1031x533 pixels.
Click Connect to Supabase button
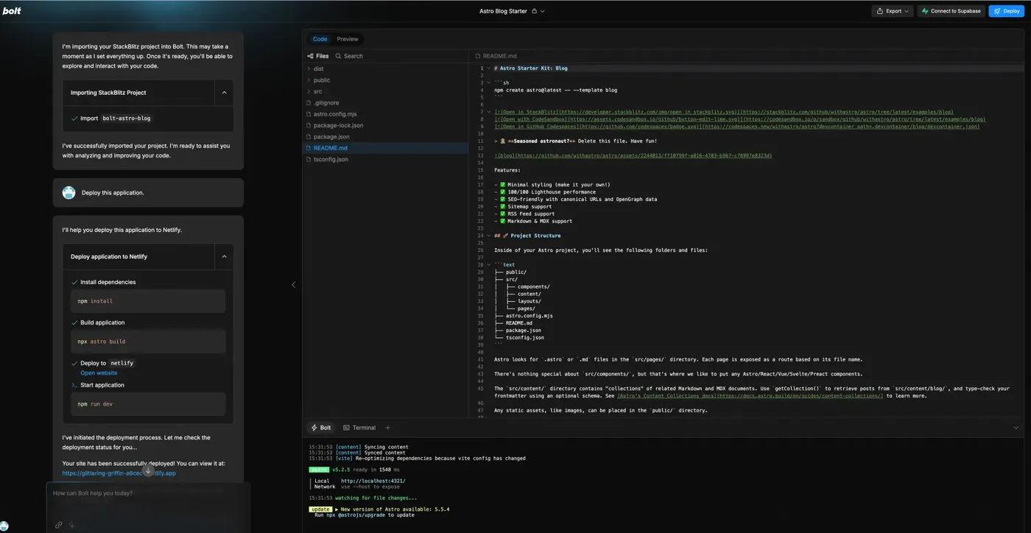coord(950,11)
